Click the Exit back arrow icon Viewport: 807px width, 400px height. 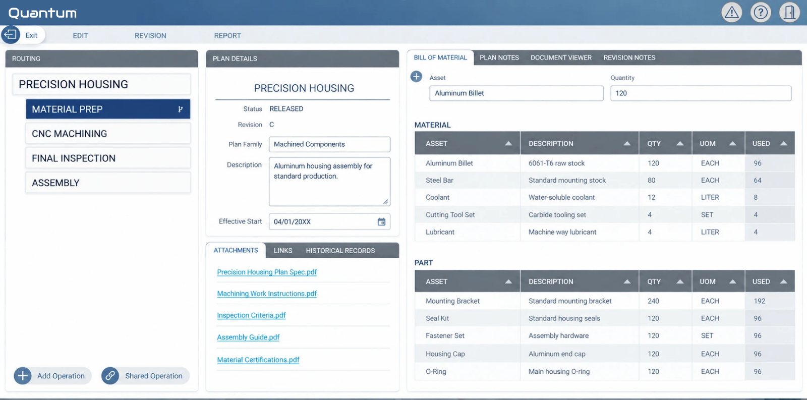pos(11,35)
